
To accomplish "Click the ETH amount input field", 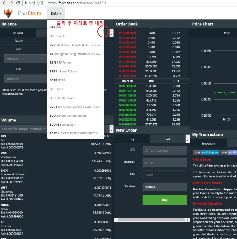I will click(x=25, y=79).
